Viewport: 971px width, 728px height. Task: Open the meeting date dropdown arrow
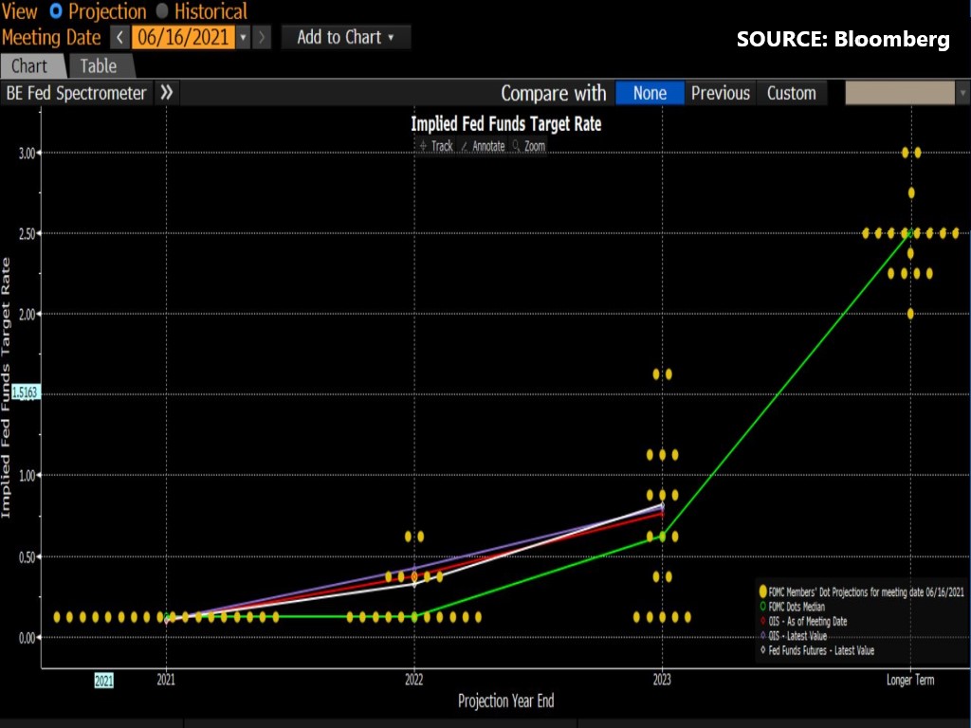tap(244, 37)
